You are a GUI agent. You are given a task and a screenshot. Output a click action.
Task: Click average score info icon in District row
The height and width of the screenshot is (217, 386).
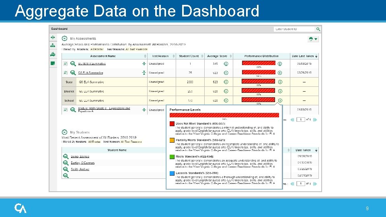coord(226,91)
